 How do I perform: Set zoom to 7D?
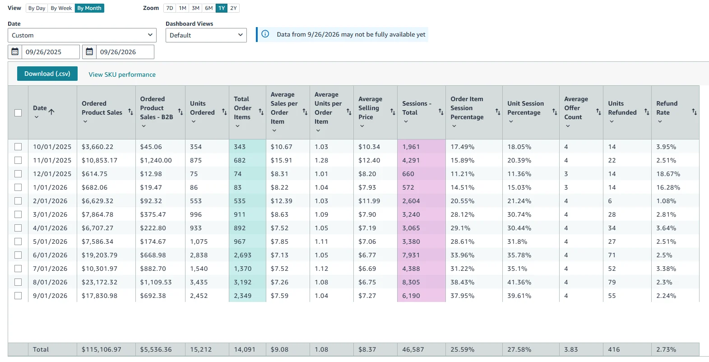pyautogui.click(x=170, y=8)
